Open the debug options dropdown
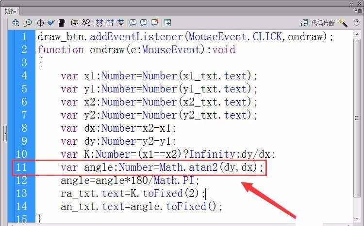364x226 pixels. [86, 23]
